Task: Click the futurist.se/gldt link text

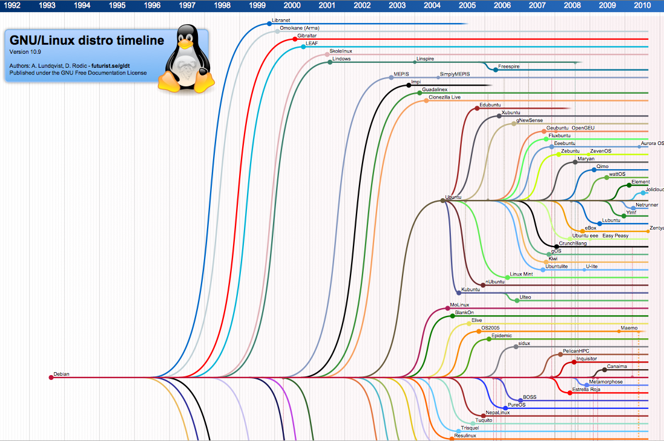Action: click(x=111, y=65)
